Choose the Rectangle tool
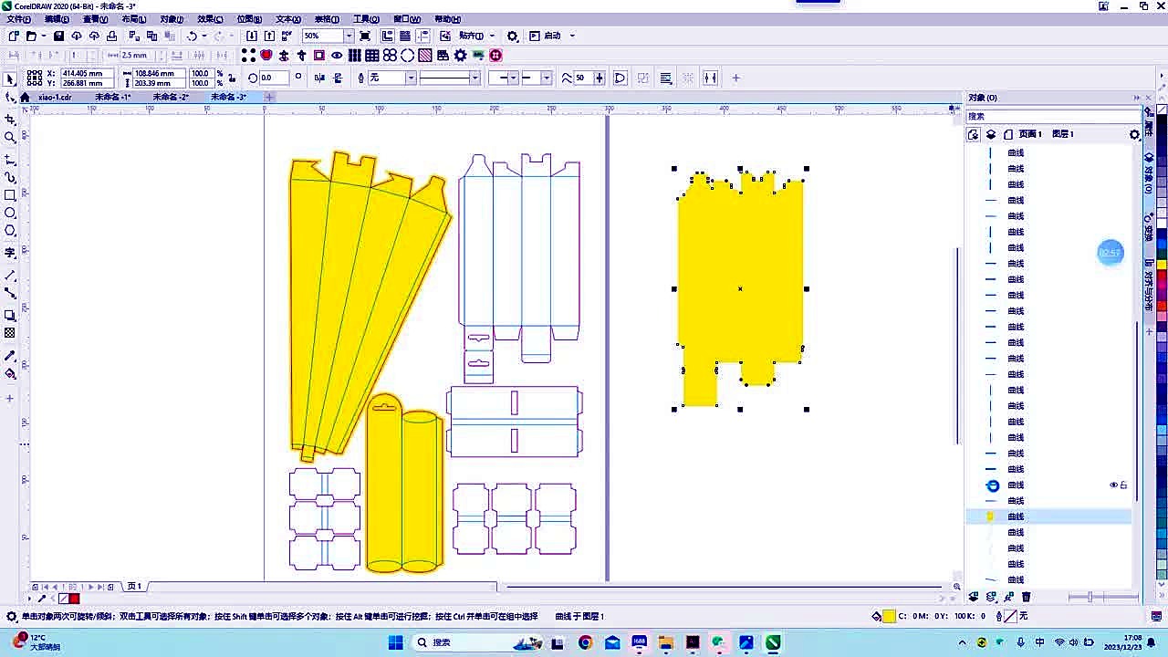 tap(10, 195)
